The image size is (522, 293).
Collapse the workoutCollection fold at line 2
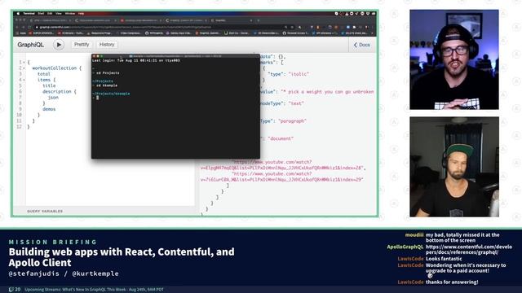click(24, 68)
